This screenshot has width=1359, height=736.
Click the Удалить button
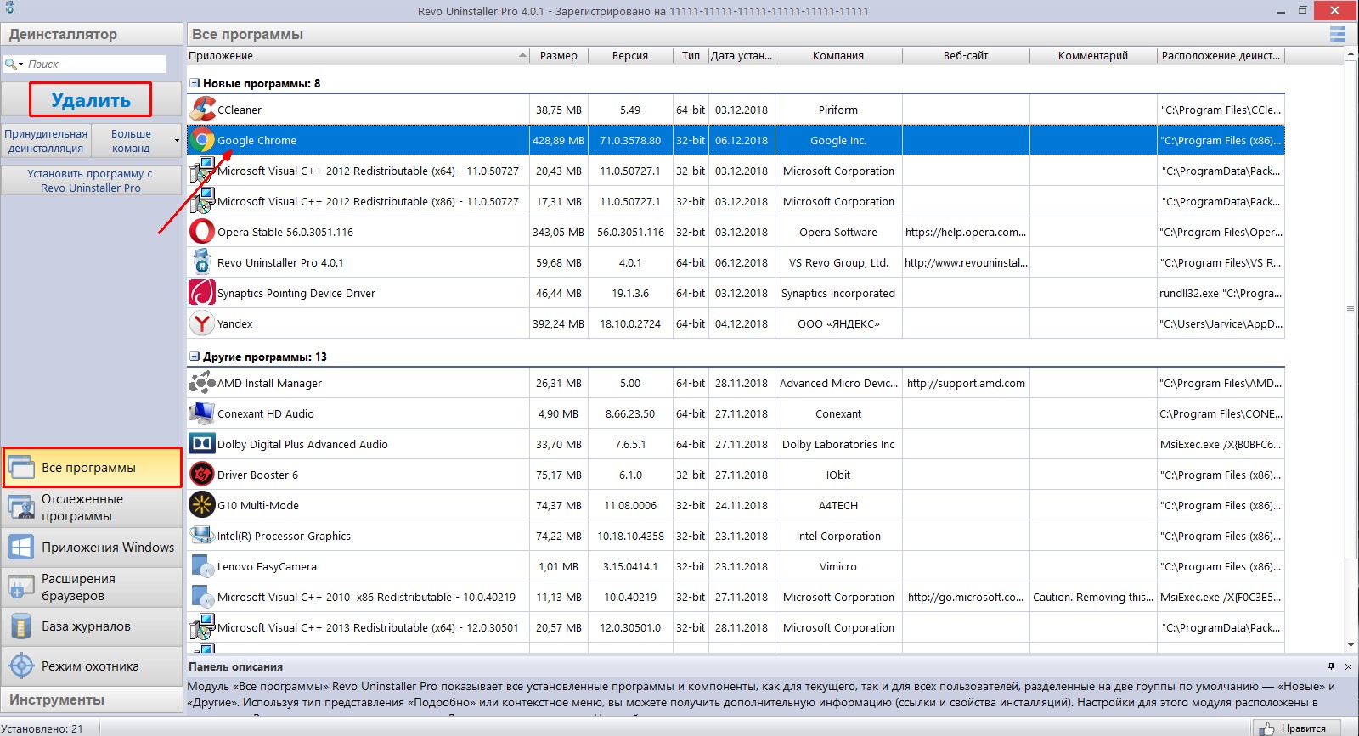[x=91, y=100]
